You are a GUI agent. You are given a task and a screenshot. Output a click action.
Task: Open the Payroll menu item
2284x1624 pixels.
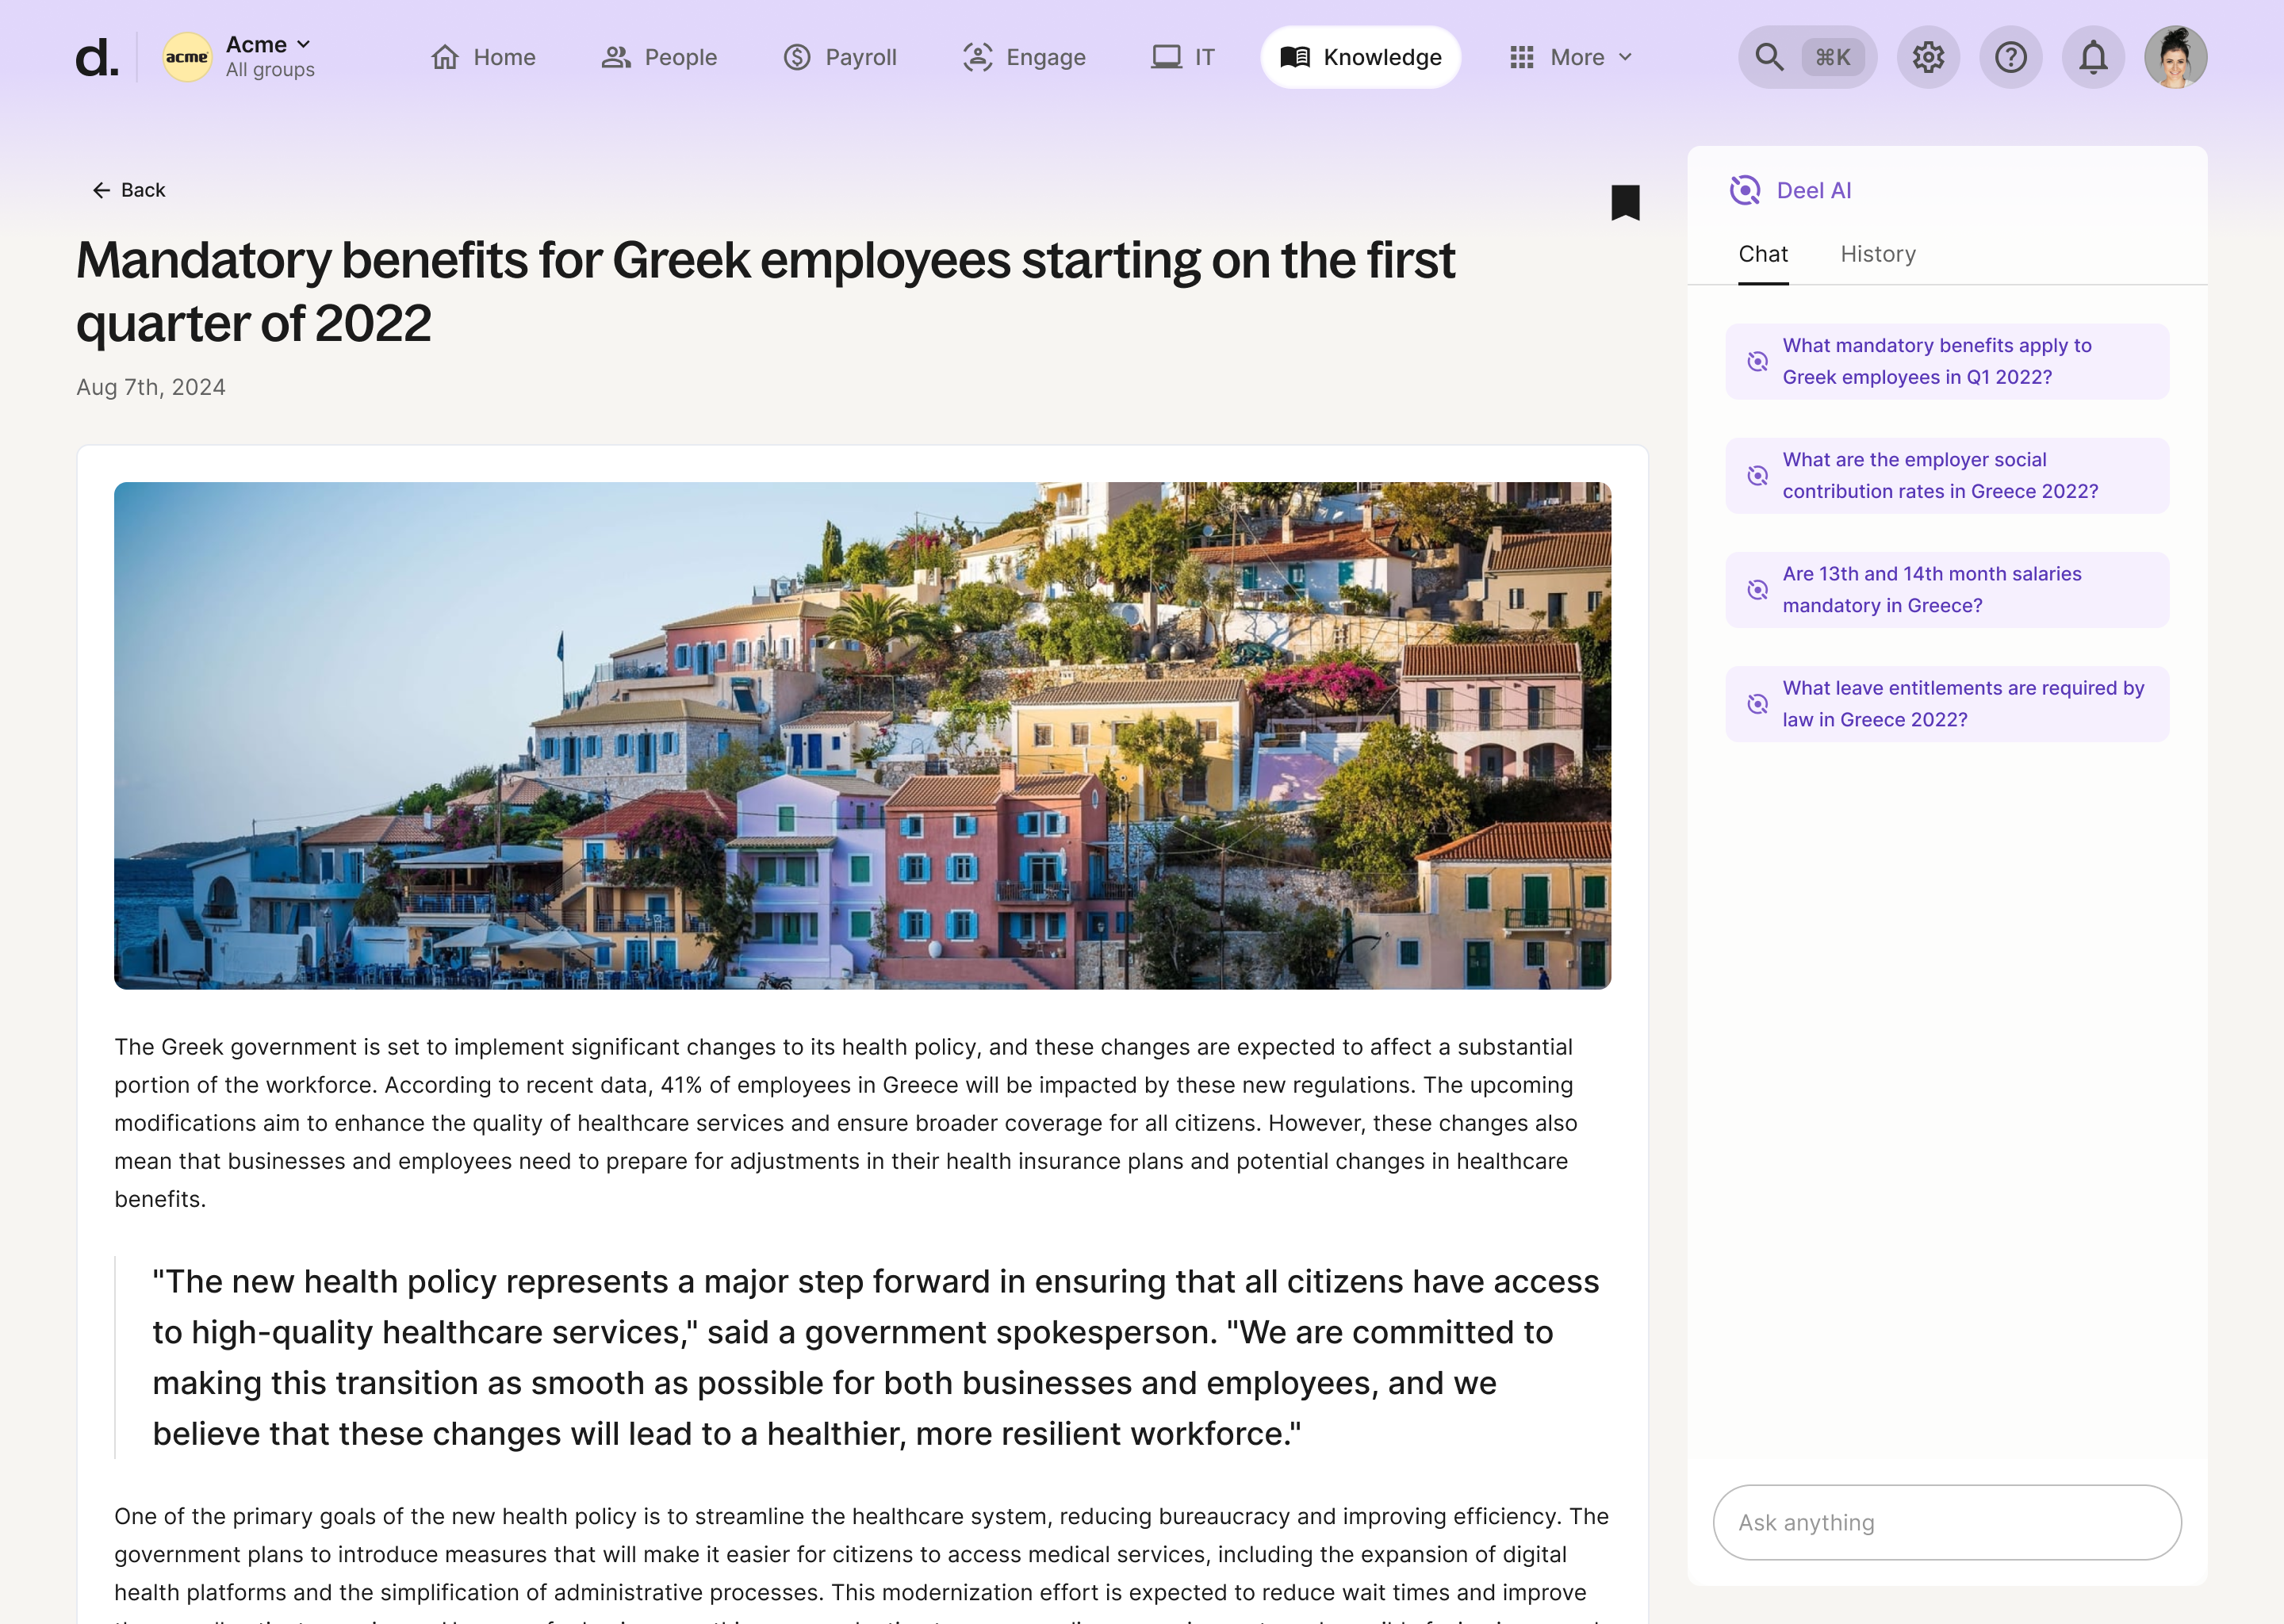(x=840, y=58)
